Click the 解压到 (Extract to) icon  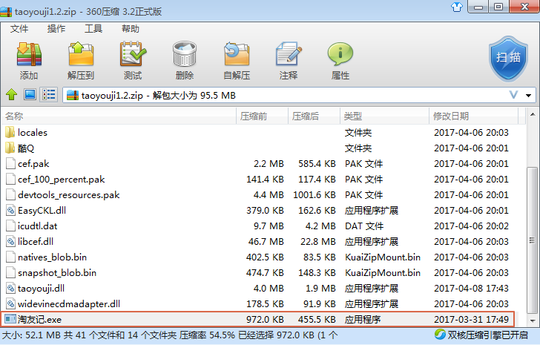point(81,54)
